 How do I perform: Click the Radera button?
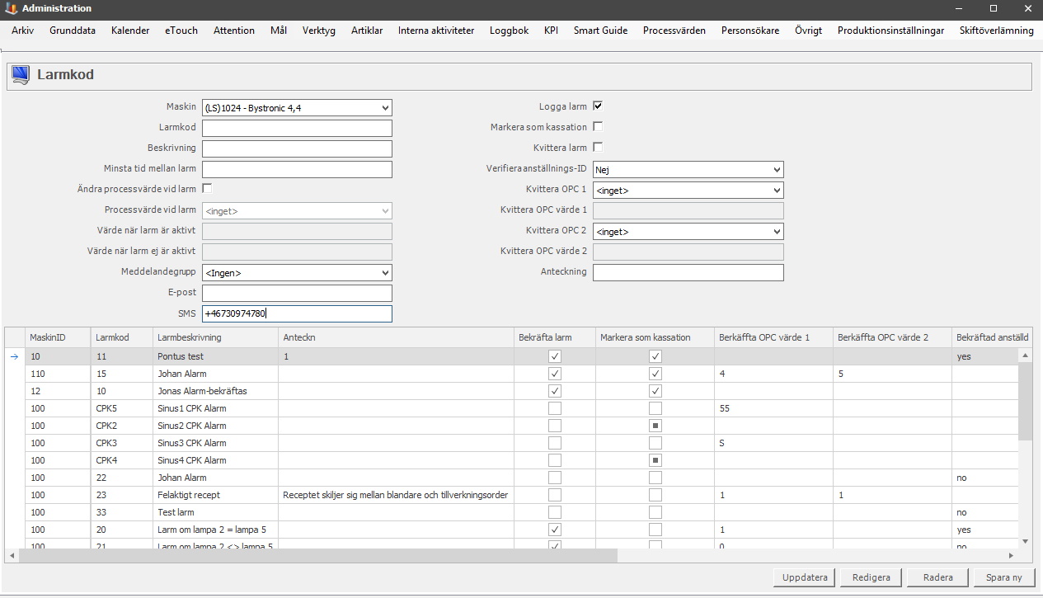point(937,577)
